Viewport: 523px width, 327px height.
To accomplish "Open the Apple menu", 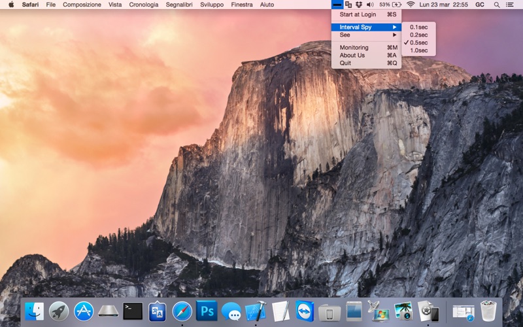I will coord(11,5).
